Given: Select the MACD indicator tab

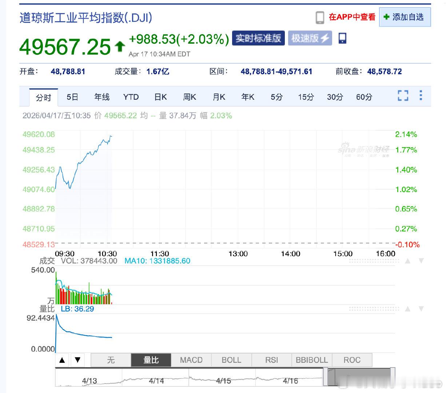Looking at the screenshot, I should tap(191, 360).
